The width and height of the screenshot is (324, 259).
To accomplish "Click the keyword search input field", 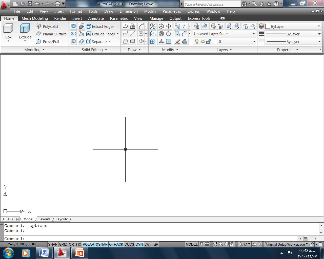I will click(x=212, y=4).
